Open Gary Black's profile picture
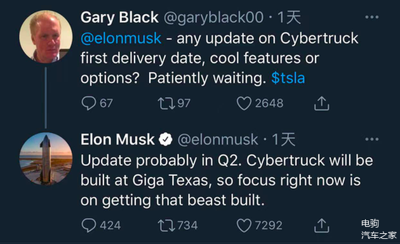Screen dimensions: 400x244 (46, 37)
